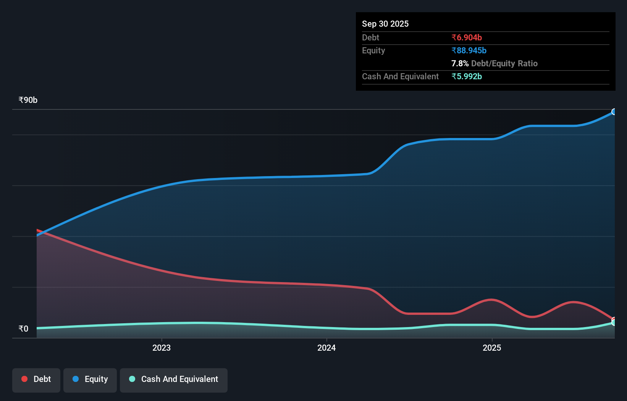The width and height of the screenshot is (627, 401).
Task: Select the 2025 axis label
Action: point(492,348)
